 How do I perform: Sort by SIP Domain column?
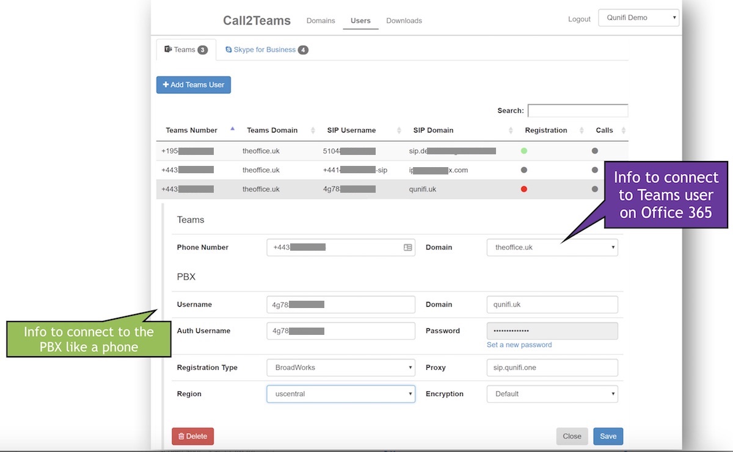(511, 131)
